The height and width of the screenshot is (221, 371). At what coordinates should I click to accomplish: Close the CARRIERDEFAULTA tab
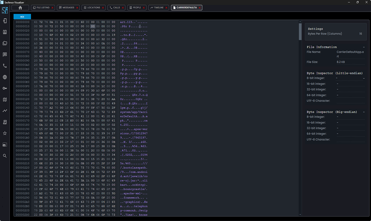coord(200,8)
